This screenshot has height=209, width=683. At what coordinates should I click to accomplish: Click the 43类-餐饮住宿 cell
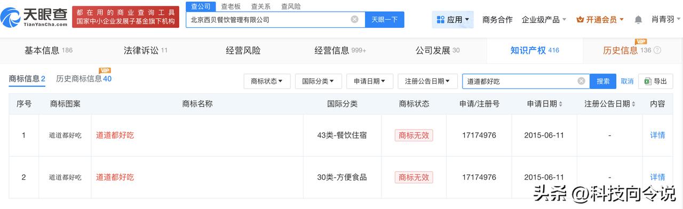pyautogui.click(x=342, y=135)
